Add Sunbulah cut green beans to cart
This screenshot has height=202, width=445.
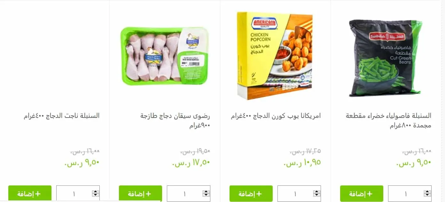pos(362,193)
